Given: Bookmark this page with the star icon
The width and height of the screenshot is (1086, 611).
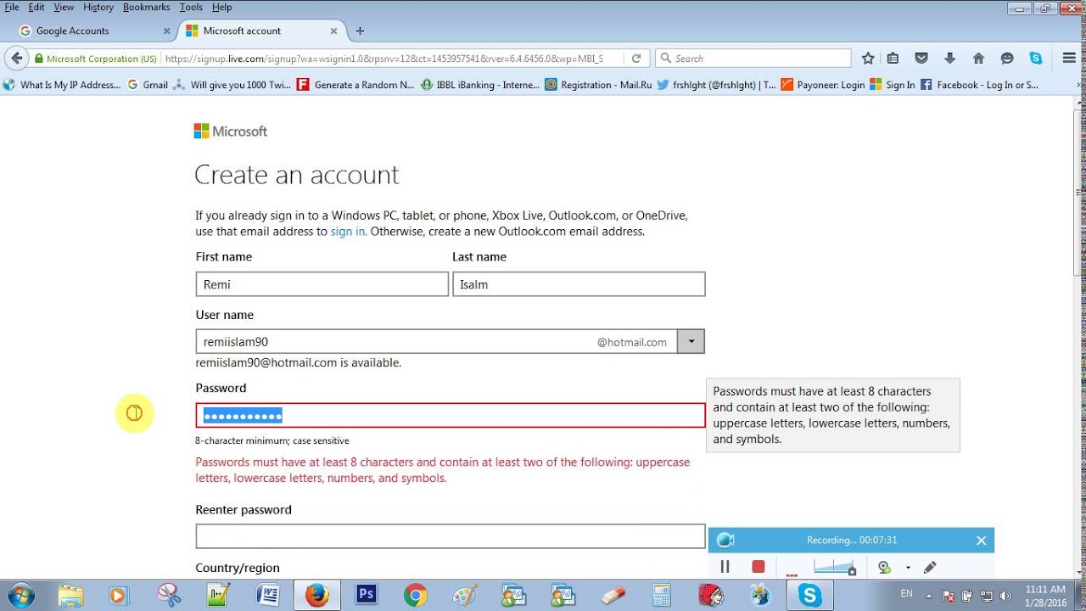Looking at the screenshot, I should click(868, 59).
